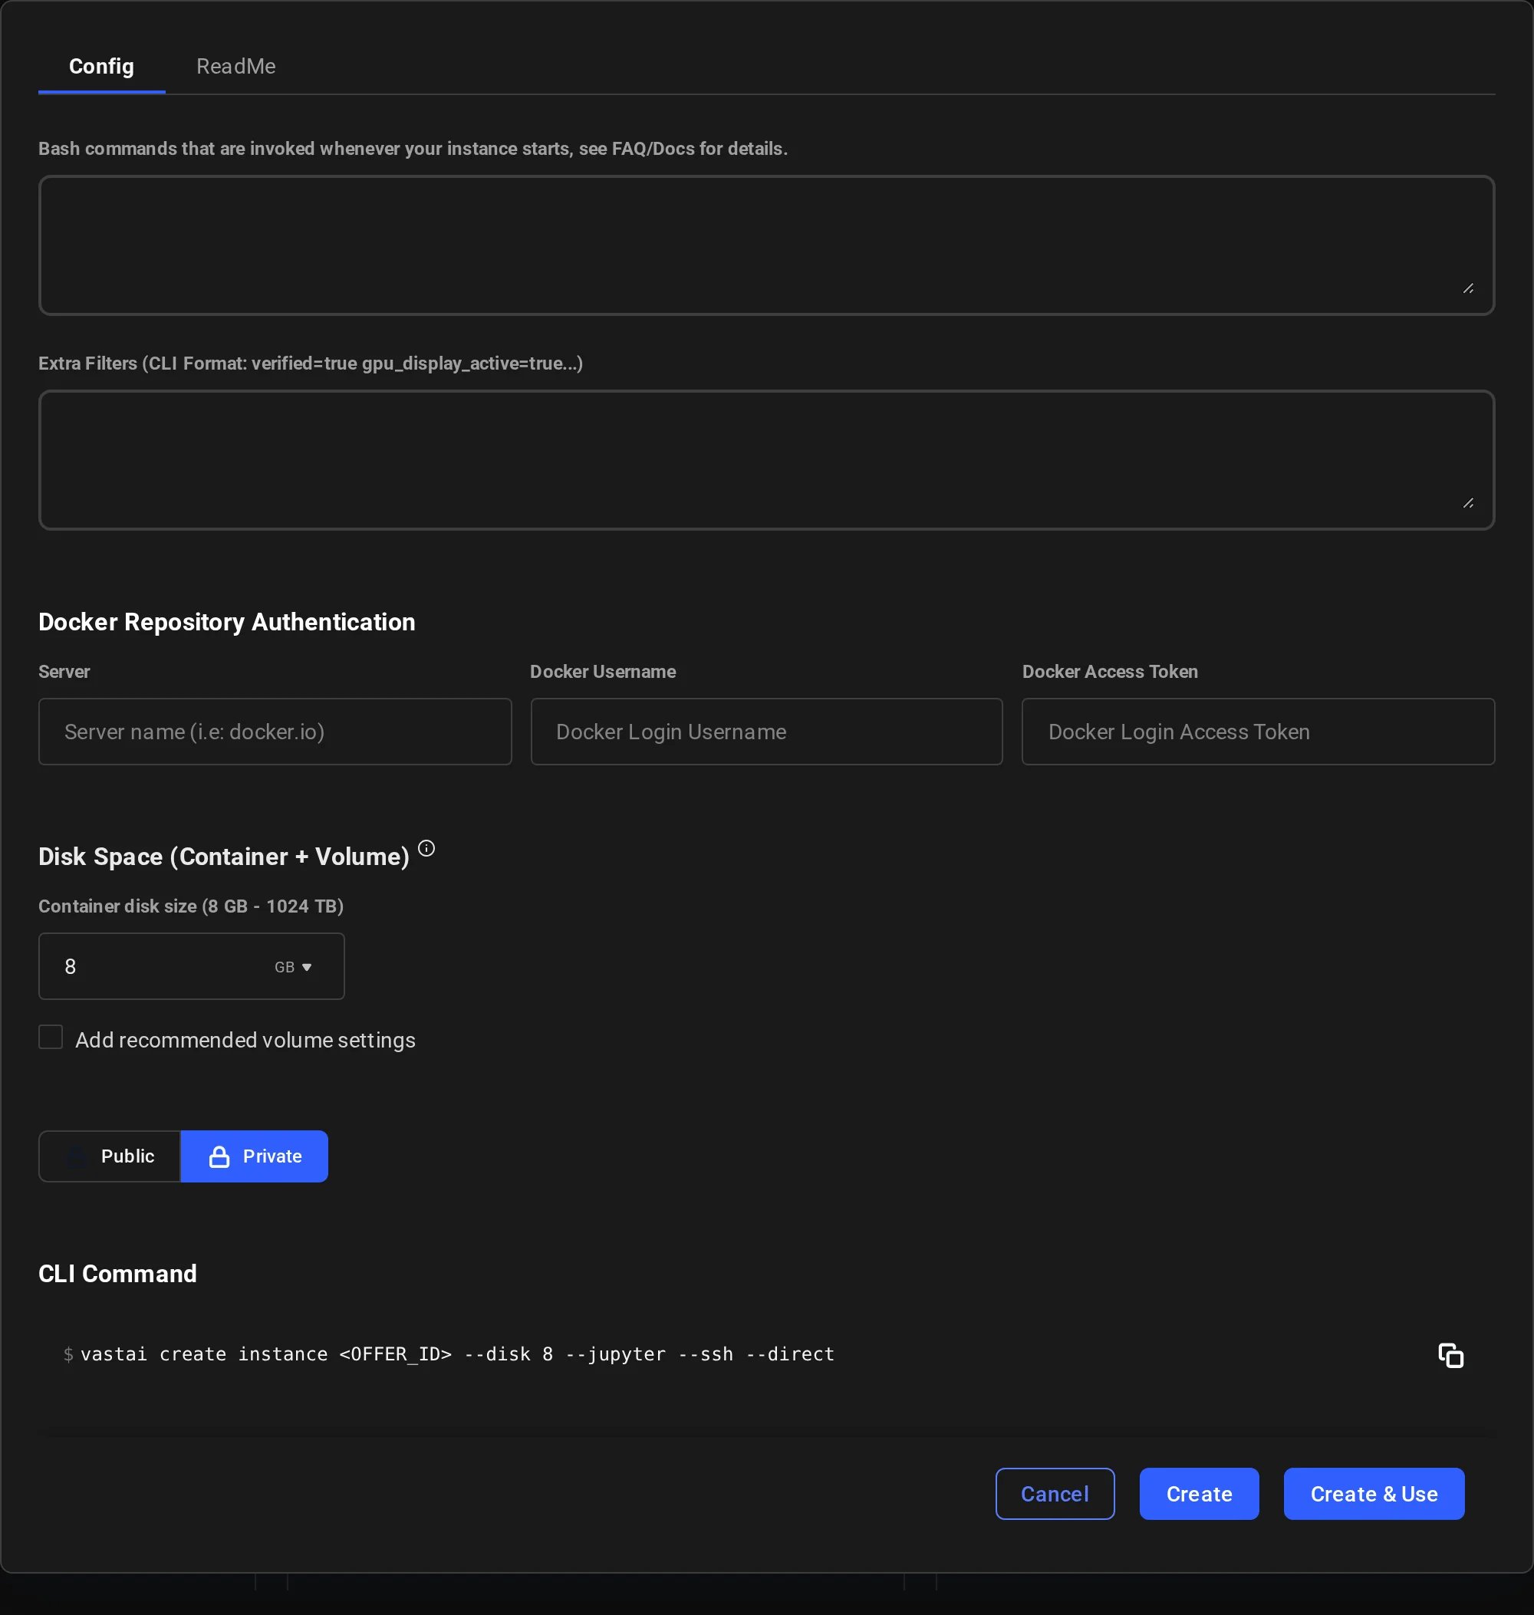Screen dimensions: 1534x1615
Task: Click the Cancel button
Action: coord(1055,1493)
